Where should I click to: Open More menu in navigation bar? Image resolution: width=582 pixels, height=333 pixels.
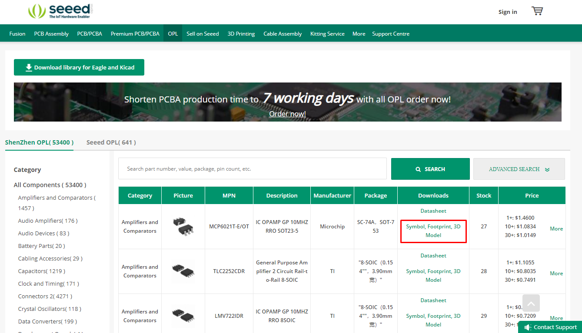coord(359,33)
